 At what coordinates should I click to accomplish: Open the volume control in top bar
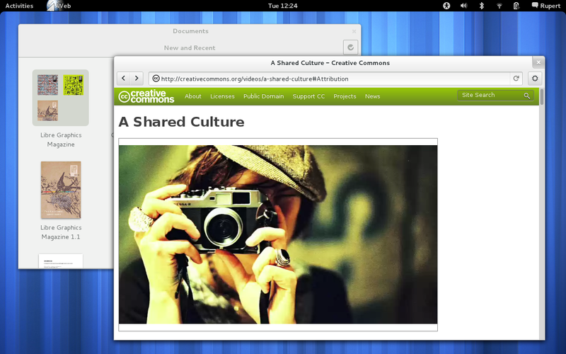(x=464, y=6)
